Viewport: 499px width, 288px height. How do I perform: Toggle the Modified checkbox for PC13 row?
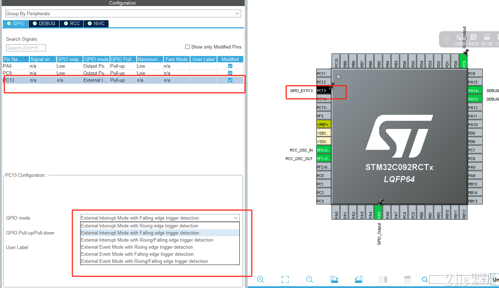(230, 80)
